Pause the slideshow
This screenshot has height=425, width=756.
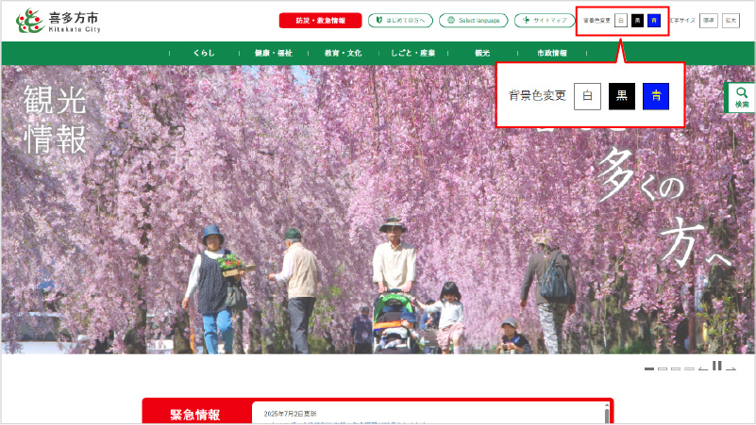[x=717, y=366]
